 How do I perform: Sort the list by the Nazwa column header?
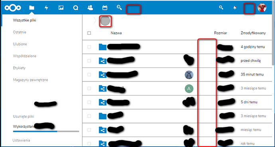point(116,33)
